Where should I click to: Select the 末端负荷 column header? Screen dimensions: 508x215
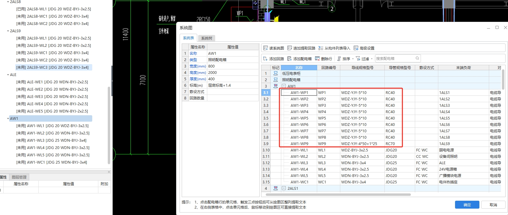point(463,68)
